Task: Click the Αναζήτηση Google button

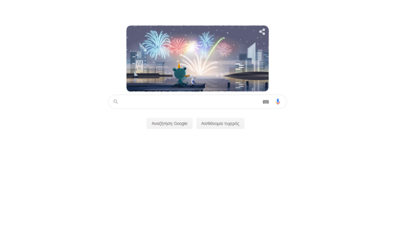Action: 169,123
